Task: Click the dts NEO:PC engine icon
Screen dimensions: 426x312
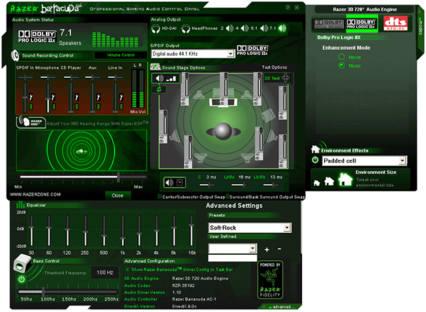Action: [x=395, y=23]
